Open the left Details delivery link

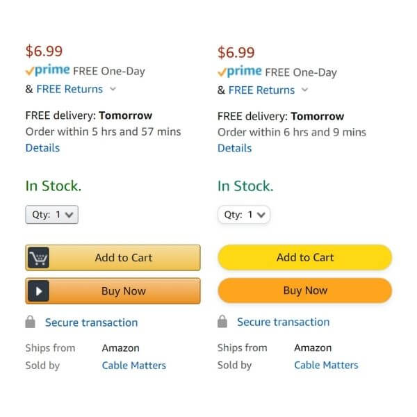pyautogui.click(x=42, y=147)
